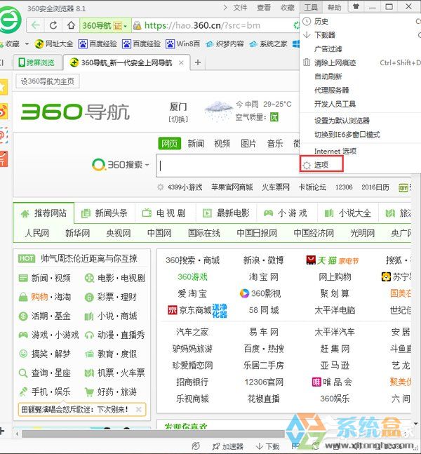Select 自动刷新 in tools menu
Viewport: 421px width, 454px height.
coord(361,76)
